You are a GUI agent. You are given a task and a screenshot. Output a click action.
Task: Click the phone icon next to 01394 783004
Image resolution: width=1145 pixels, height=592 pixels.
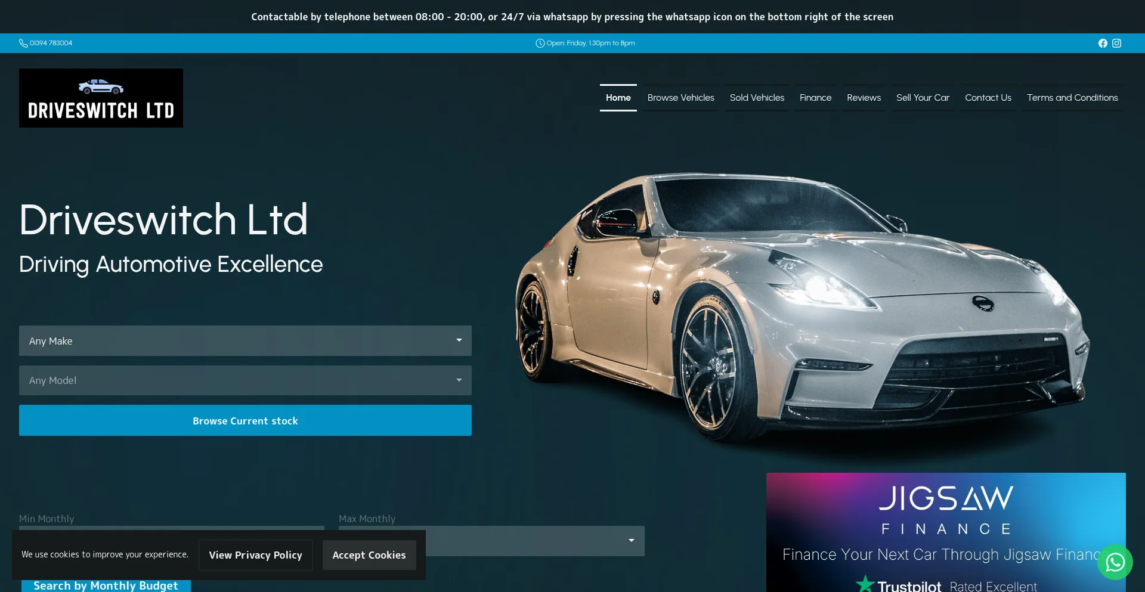23,43
